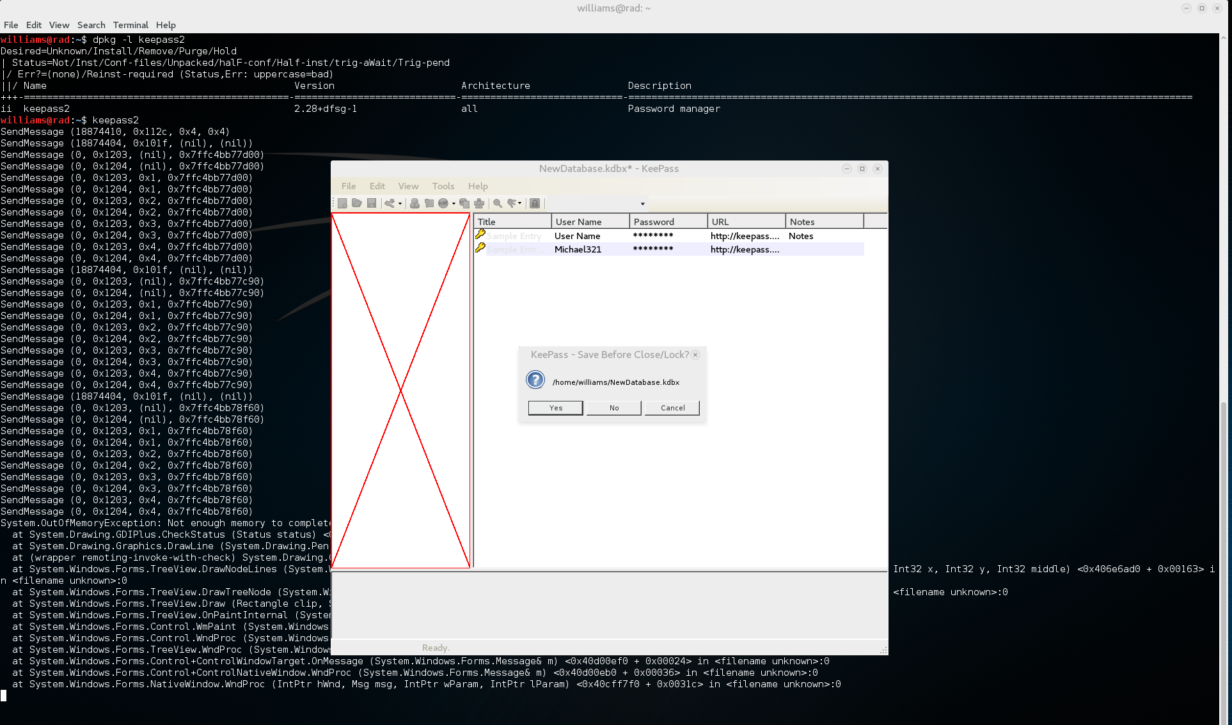This screenshot has width=1232, height=725.
Task: Open terminal Help menu
Action: [166, 25]
